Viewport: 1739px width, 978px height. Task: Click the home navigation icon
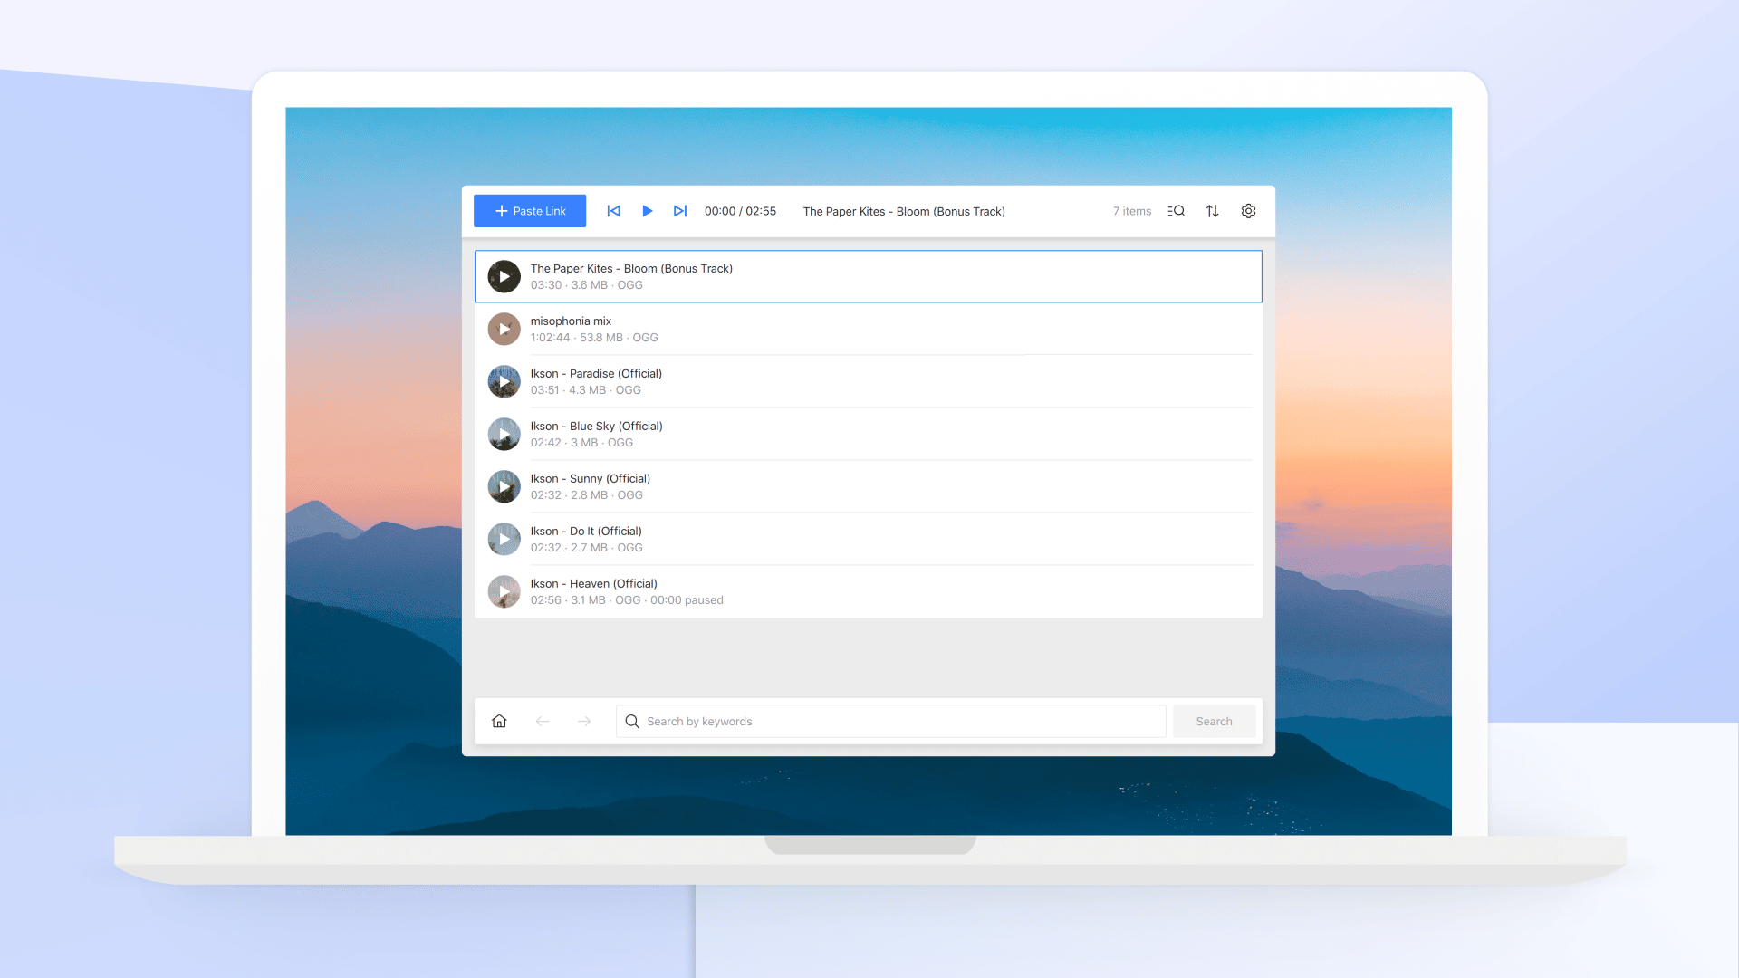(498, 720)
